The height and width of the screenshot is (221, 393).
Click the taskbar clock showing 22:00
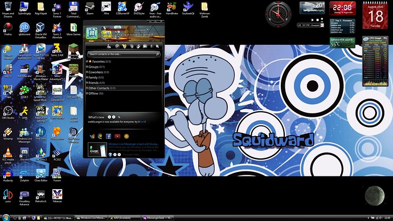click(387, 218)
